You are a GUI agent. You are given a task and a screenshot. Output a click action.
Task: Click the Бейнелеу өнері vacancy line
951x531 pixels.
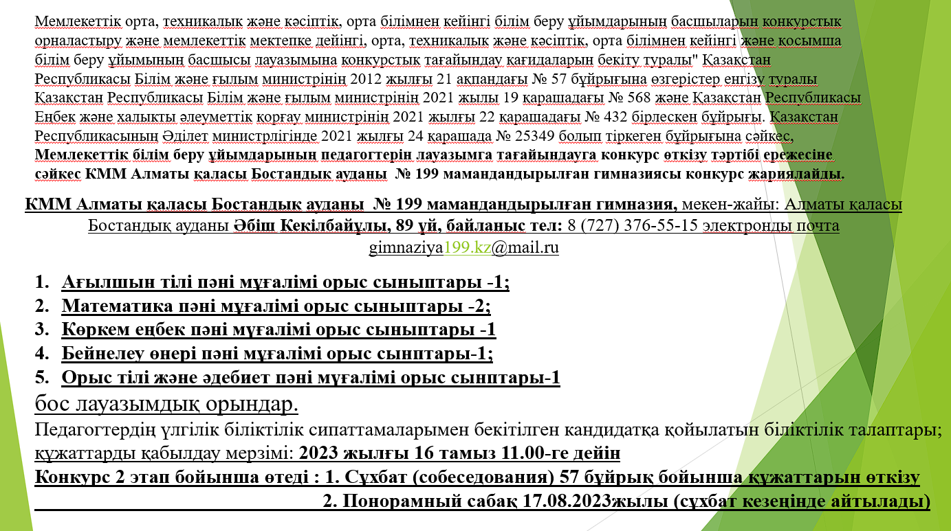pos(277,354)
